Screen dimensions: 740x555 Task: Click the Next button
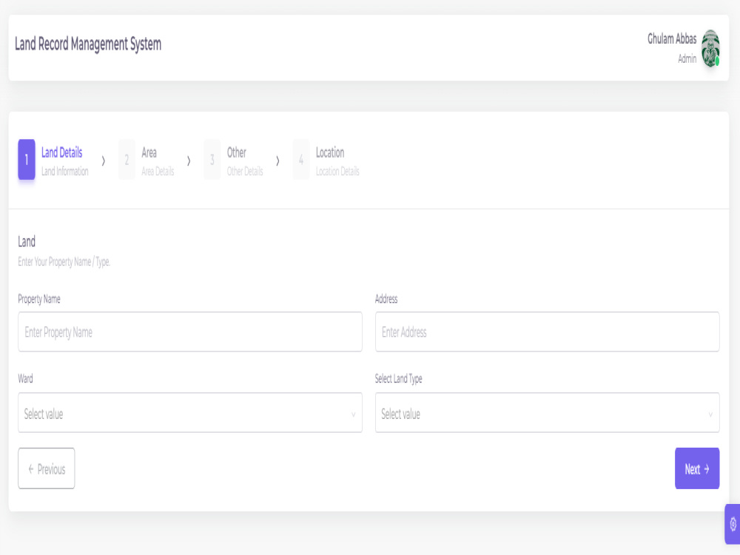(x=697, y=468)
